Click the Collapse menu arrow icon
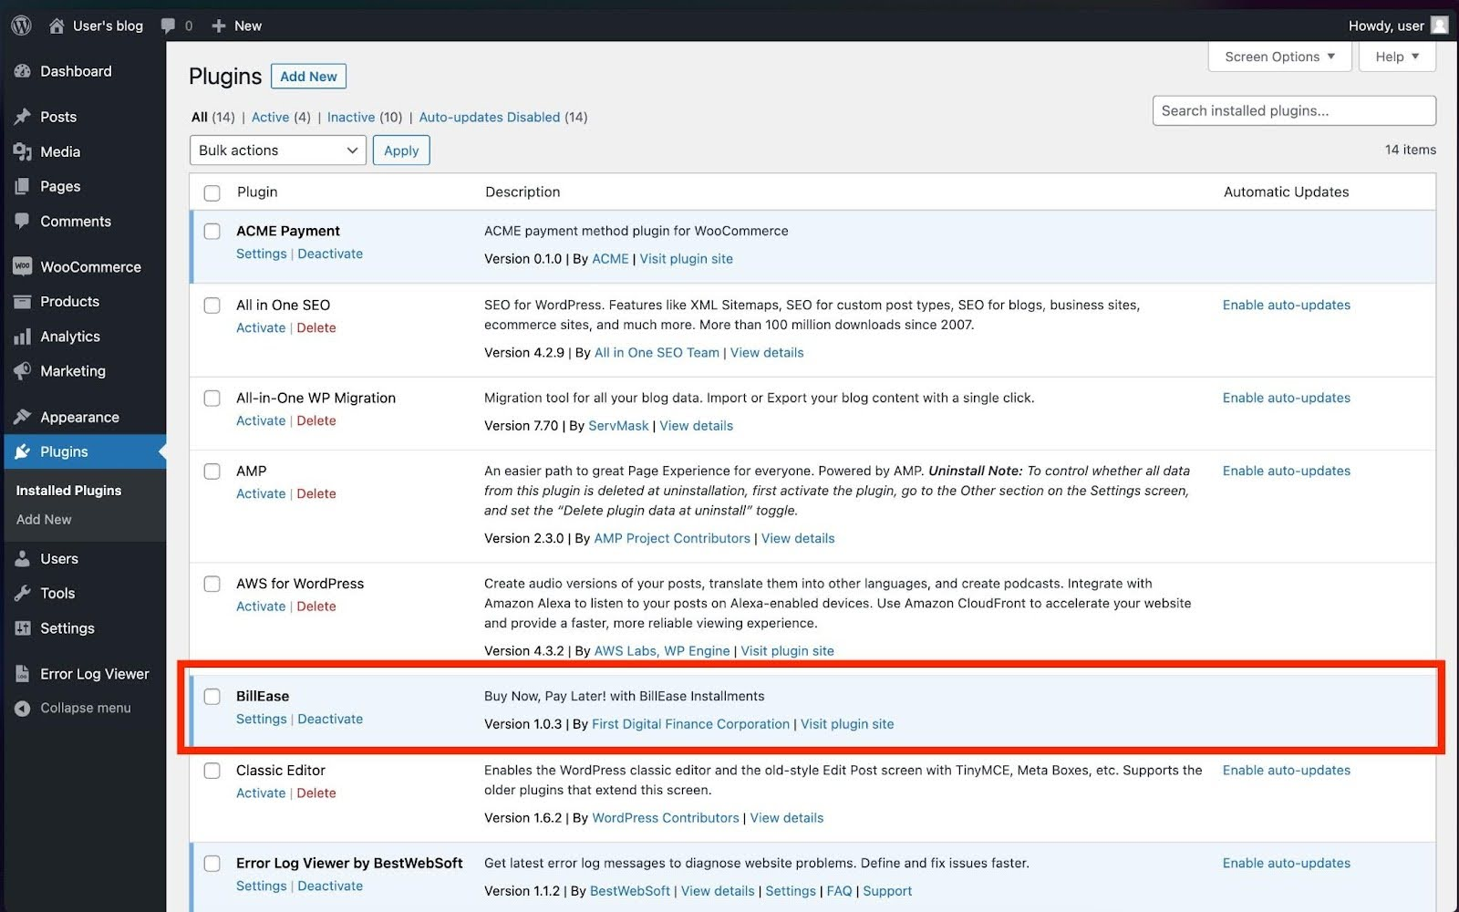Image resolution: width=1459 pixels, height=912 pixels. coord(23,708)
